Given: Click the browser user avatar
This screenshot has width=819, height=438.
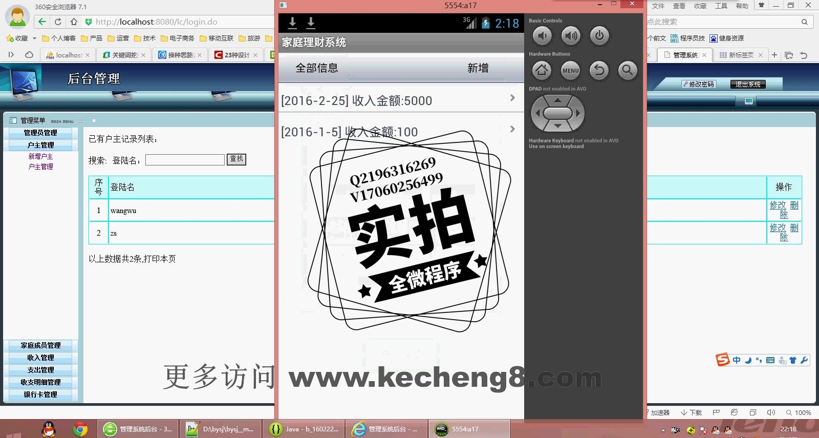Looking at the screenshot, I should pos(17,16).
